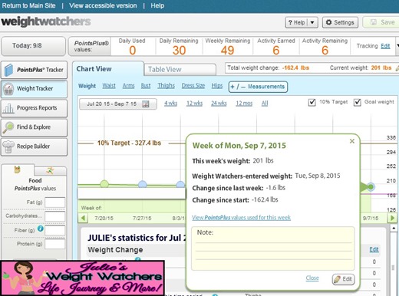Click the Fat (g) input field
This screenshot has width=399, height=296.
click(x=54, y=202)
